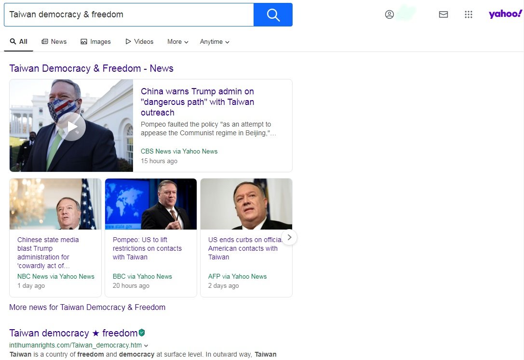The width and height of the screenshot is (524, 360).
Task: Switch to the News tab
Action: click(x=54, y=42)
